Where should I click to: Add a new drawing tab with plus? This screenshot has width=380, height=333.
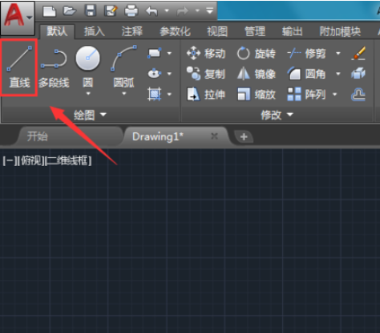[x=244, y=137]
